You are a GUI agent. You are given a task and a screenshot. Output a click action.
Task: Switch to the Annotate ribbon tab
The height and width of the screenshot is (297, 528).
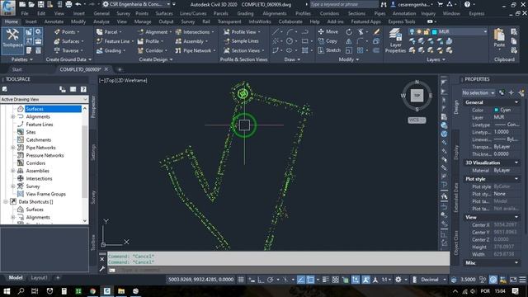click(x=54, y=21)
